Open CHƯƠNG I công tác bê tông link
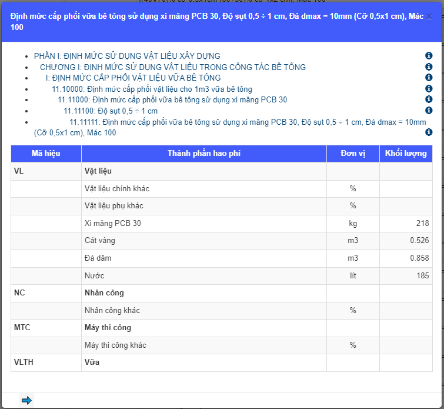 (173, 67)
